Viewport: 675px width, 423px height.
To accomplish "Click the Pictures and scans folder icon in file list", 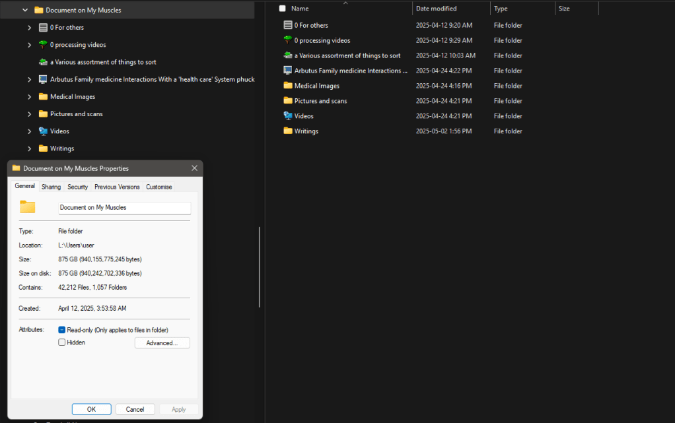I will (287, 101).
